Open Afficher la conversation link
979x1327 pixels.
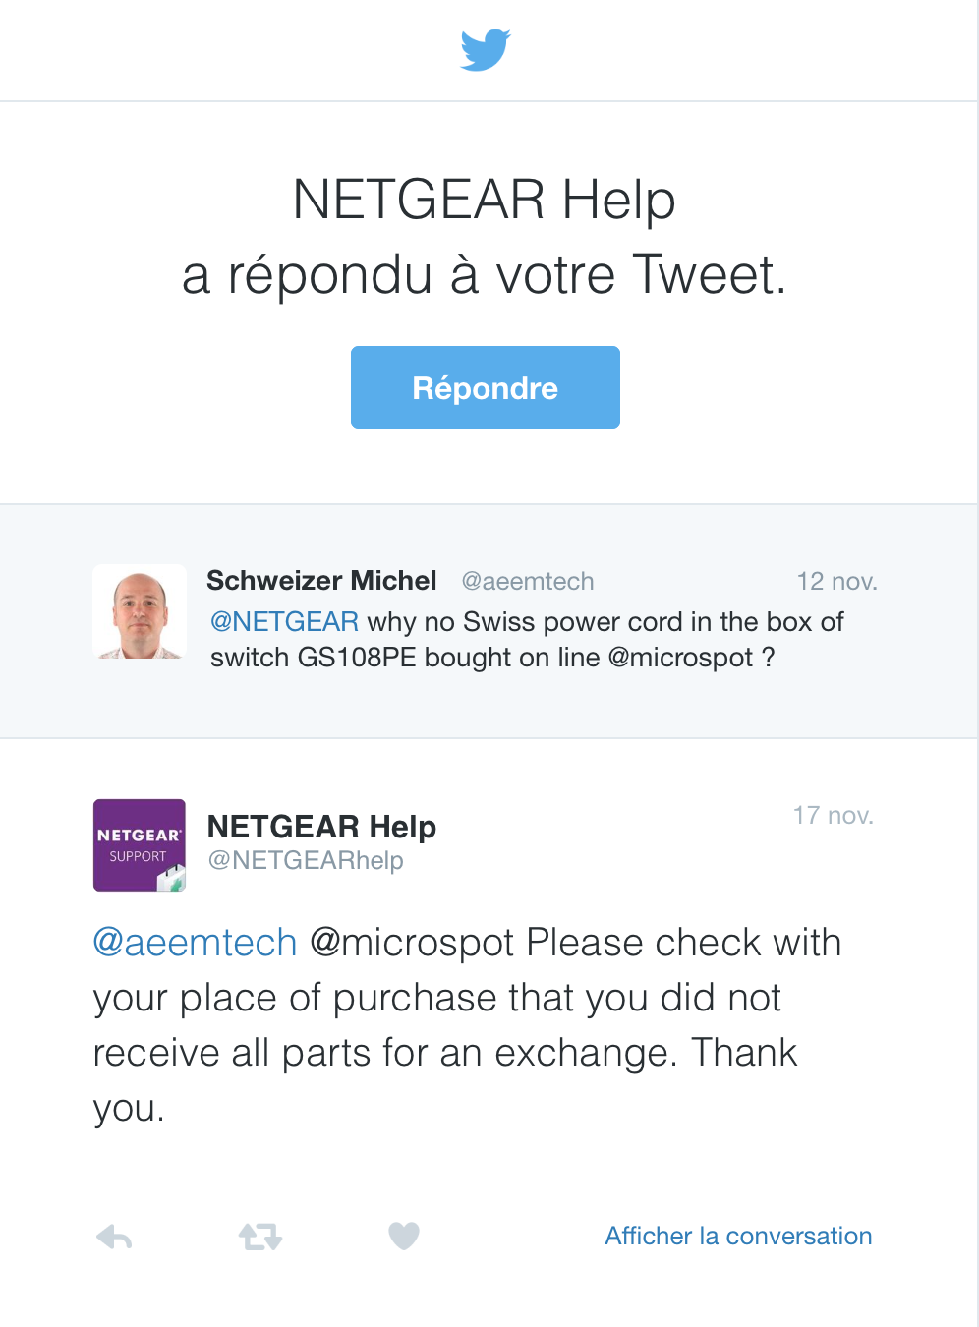tap(738, 1237)
